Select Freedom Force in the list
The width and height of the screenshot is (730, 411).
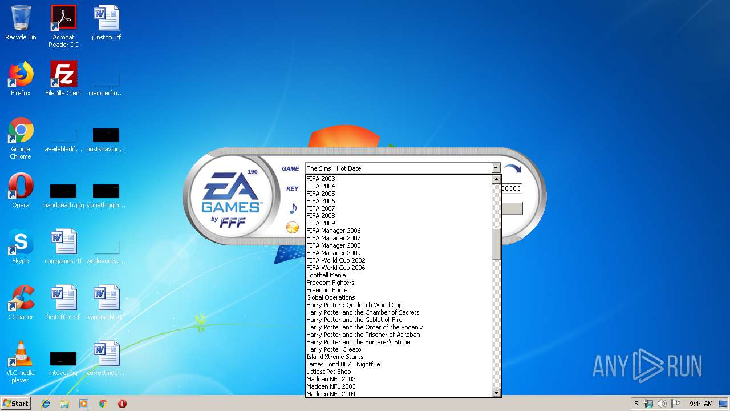pos(398,290)
